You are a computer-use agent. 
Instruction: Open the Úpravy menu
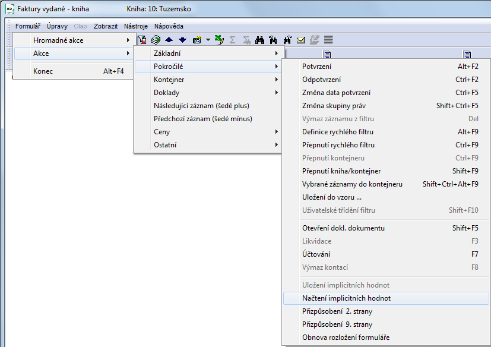pos(58,26)
